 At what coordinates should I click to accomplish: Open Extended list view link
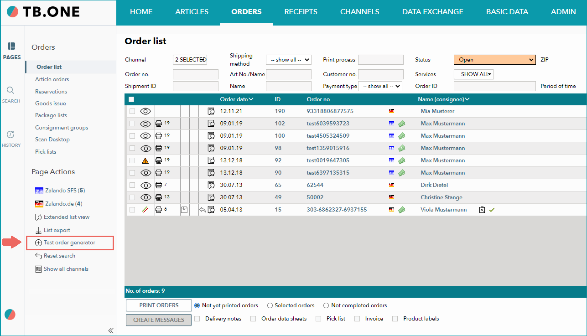tap(67, 217)
